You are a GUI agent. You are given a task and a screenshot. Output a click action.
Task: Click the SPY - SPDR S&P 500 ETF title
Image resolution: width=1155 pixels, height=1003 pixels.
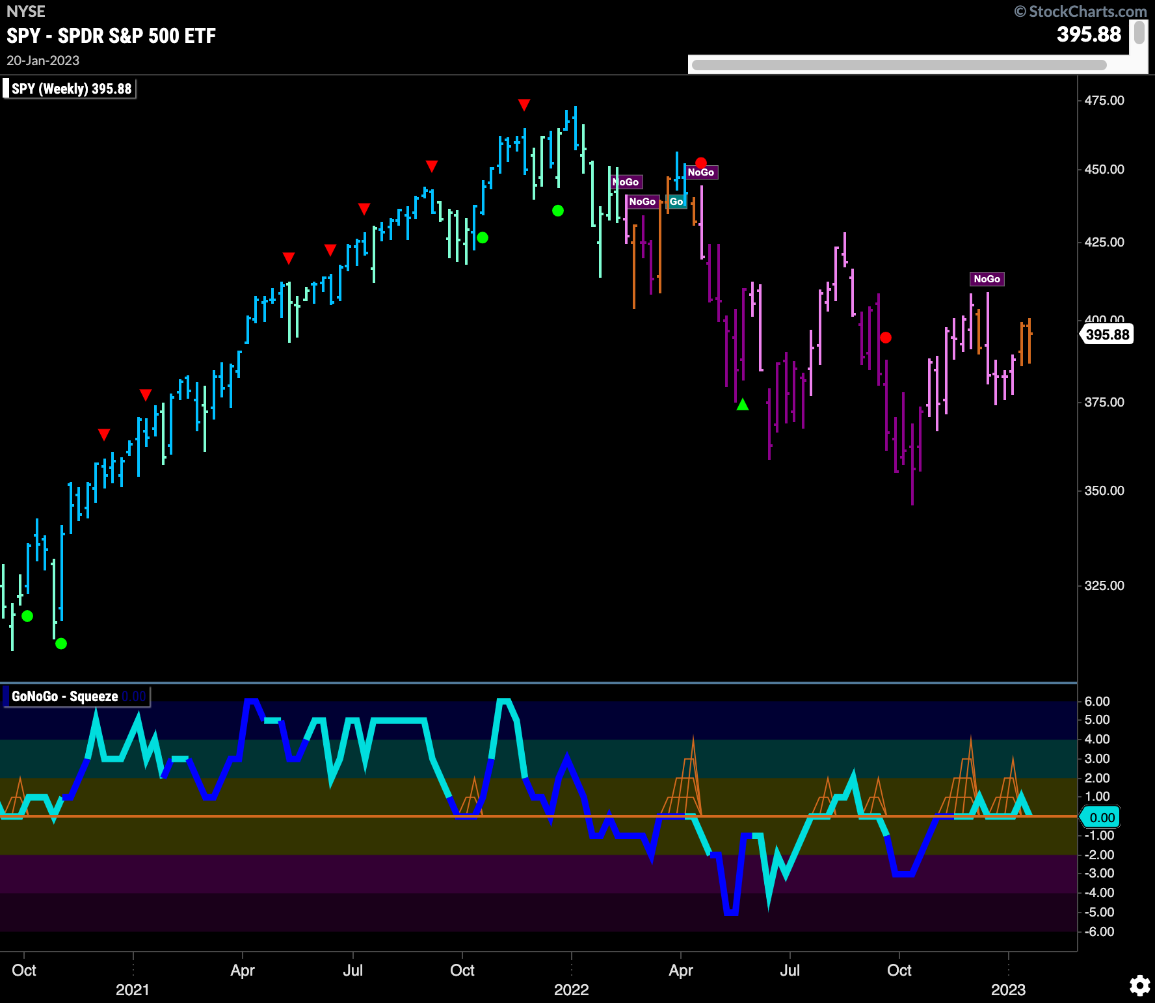[111, 36]
